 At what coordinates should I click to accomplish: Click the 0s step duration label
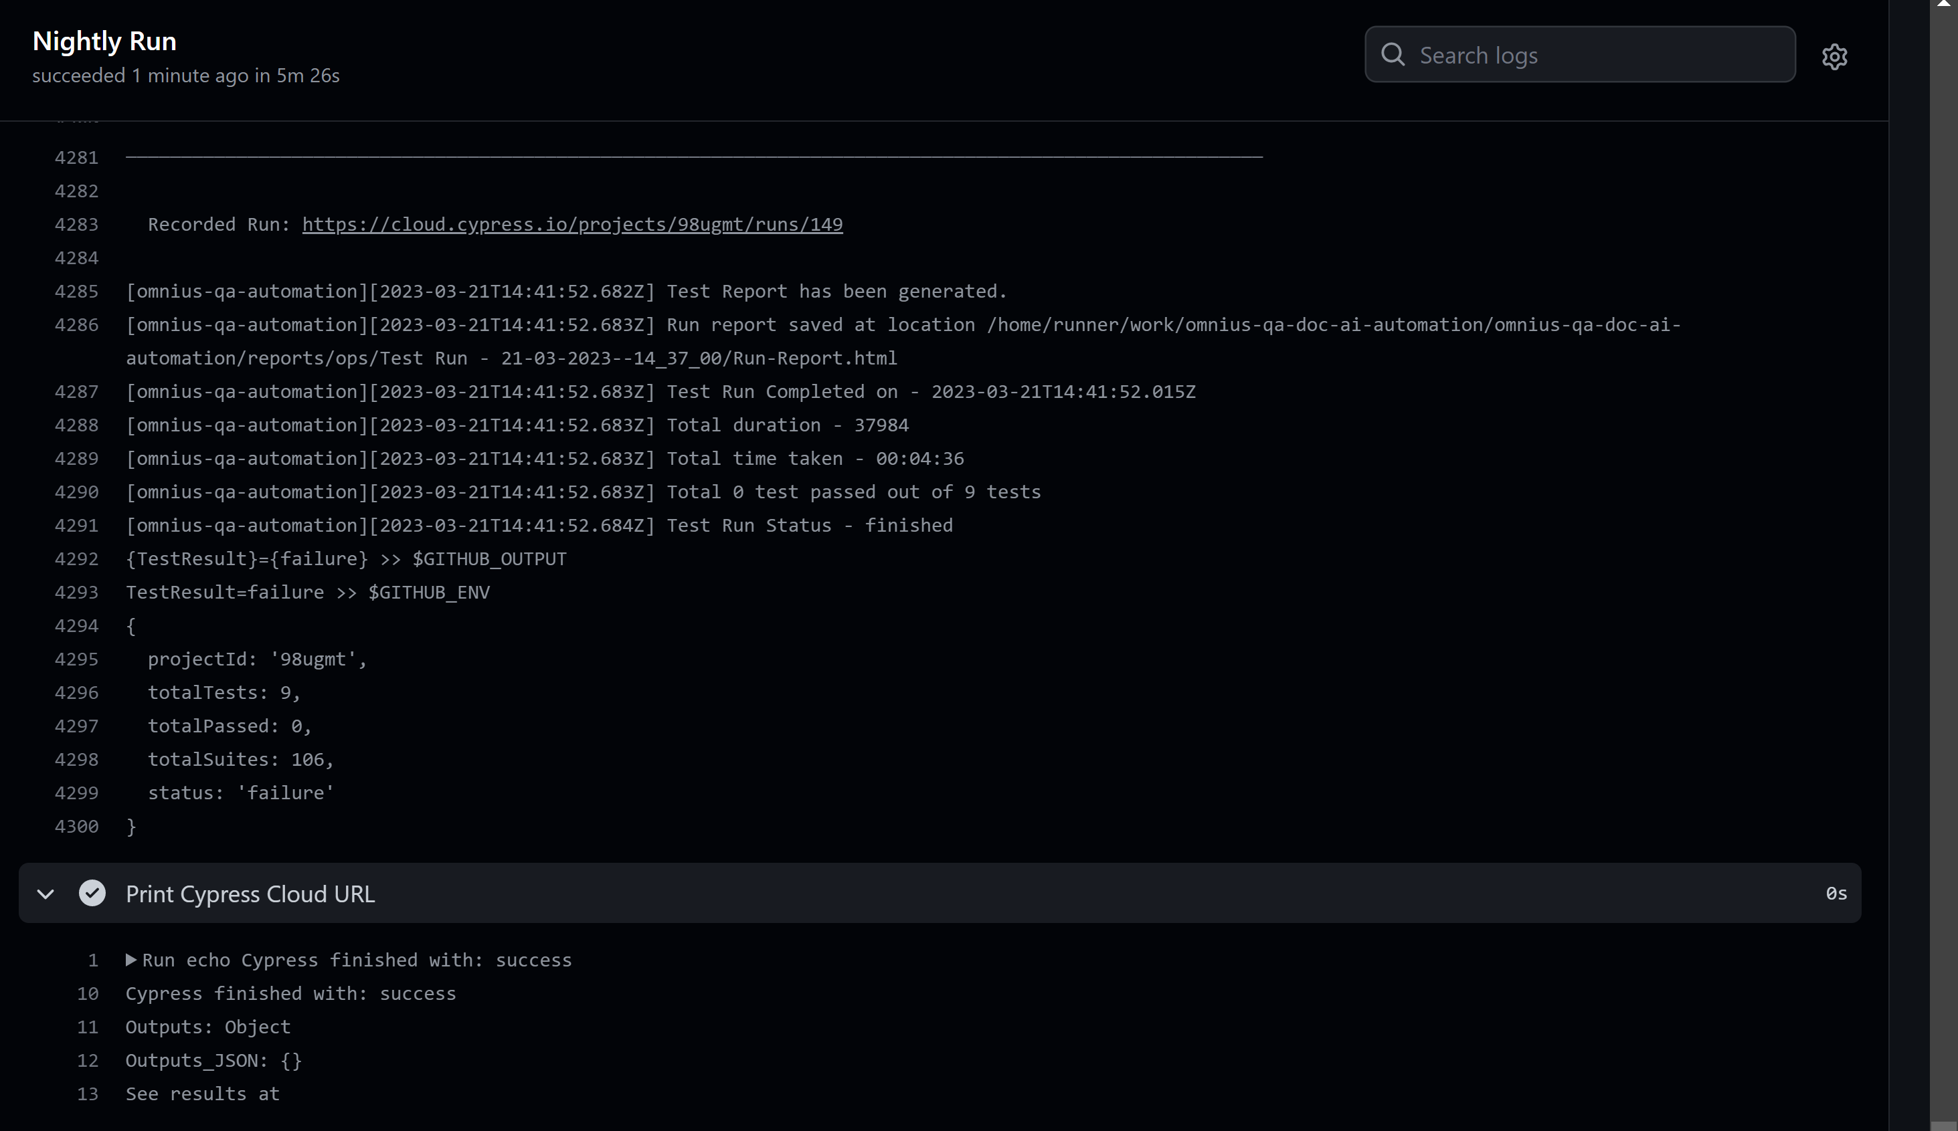pos(1836,894)
